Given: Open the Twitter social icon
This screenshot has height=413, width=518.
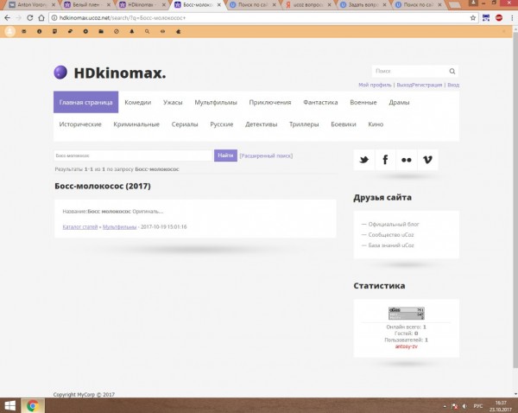Looking at the screenshot, I should tap(364, 160).
